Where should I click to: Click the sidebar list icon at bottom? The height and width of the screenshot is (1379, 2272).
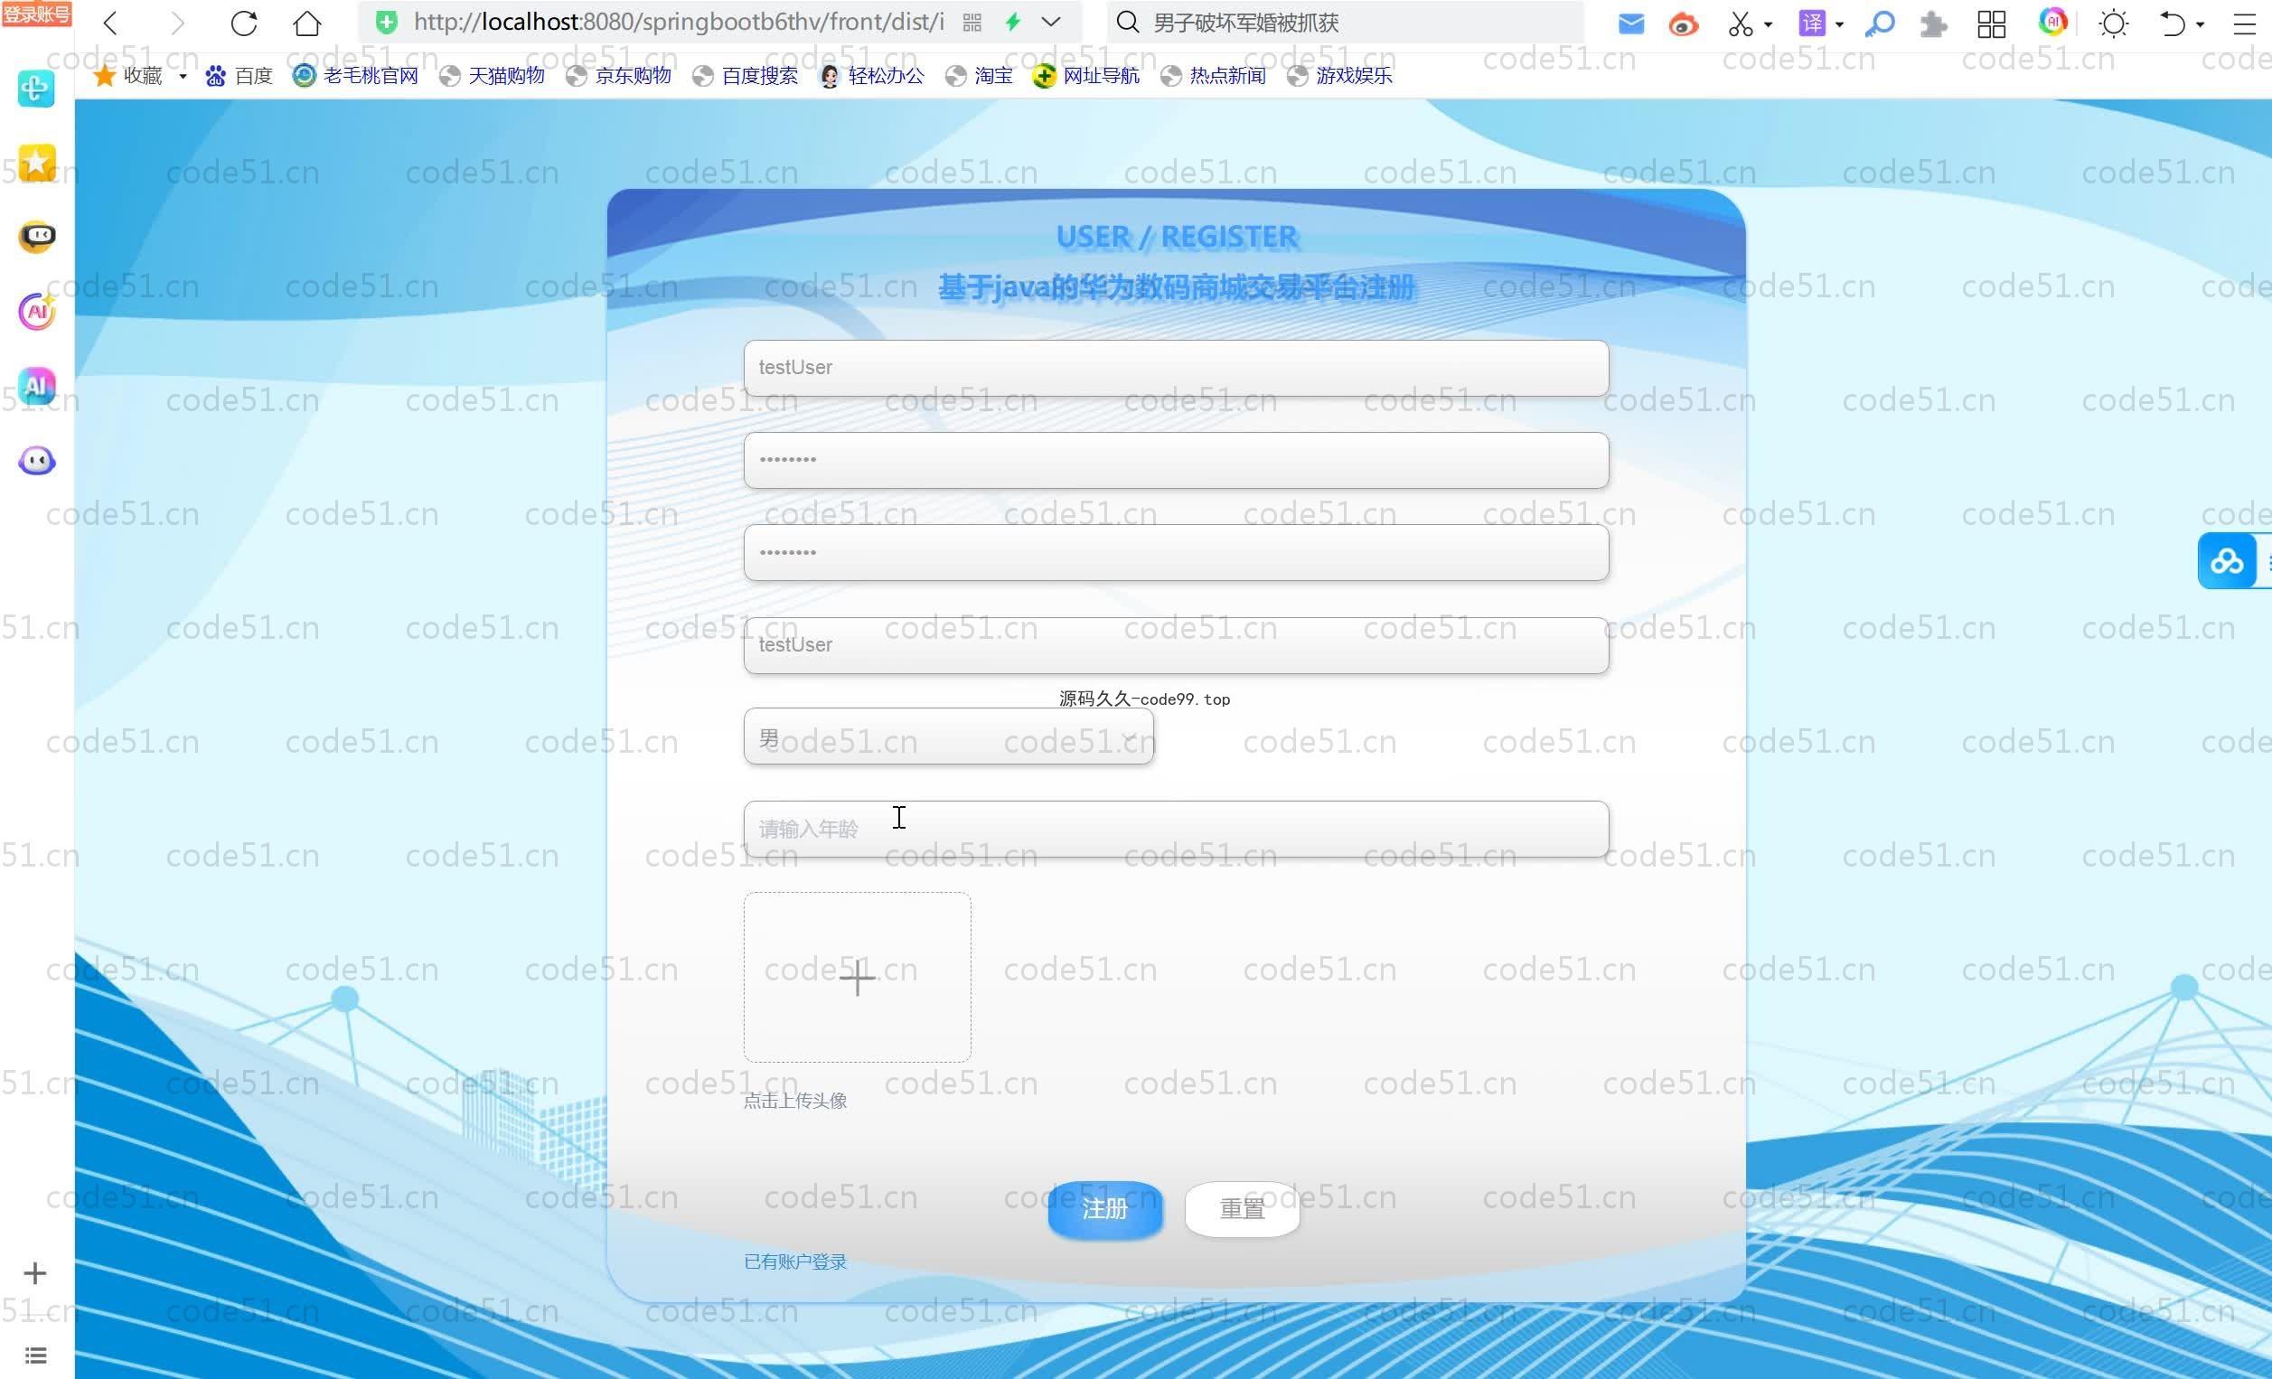tap(35, 1355)
